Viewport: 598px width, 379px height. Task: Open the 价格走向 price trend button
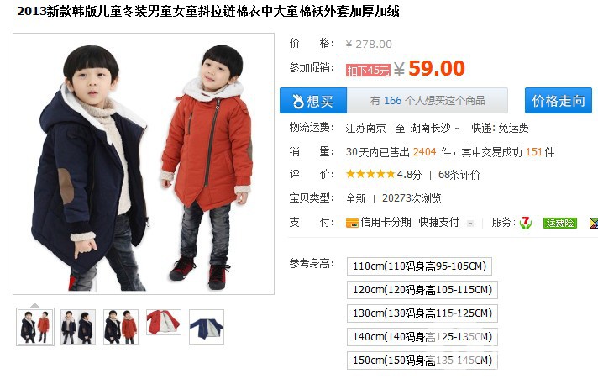pyautogui.click(x=558, y=101)
